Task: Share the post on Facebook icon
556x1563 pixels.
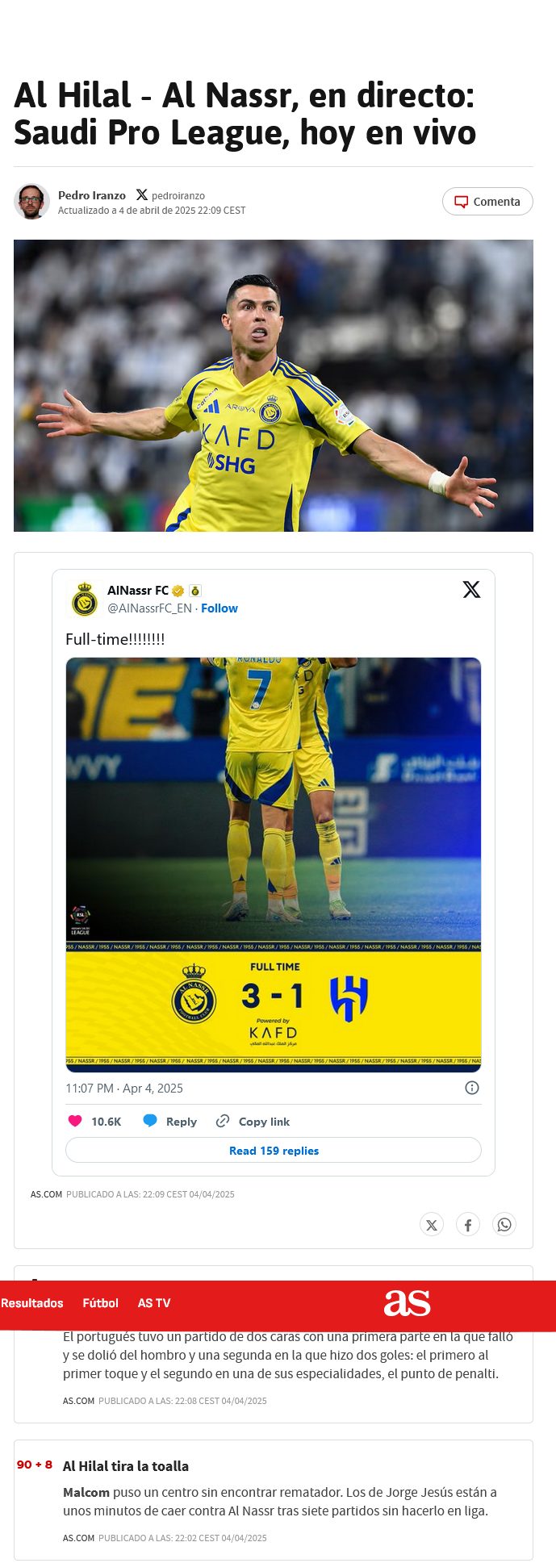Action: tap(468, 1225)
